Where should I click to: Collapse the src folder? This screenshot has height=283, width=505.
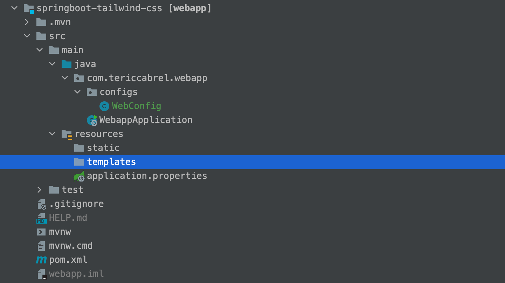pyautogui.click(x=27, y=36)
